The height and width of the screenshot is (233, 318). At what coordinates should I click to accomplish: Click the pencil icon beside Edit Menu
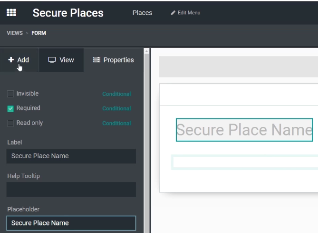173,13
